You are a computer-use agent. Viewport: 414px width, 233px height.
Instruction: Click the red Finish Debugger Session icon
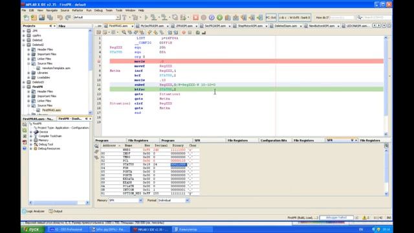coord(195,17)
